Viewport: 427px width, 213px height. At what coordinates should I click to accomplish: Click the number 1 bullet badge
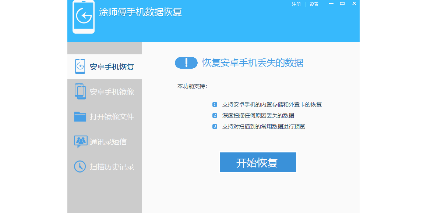tap(215, 105)
